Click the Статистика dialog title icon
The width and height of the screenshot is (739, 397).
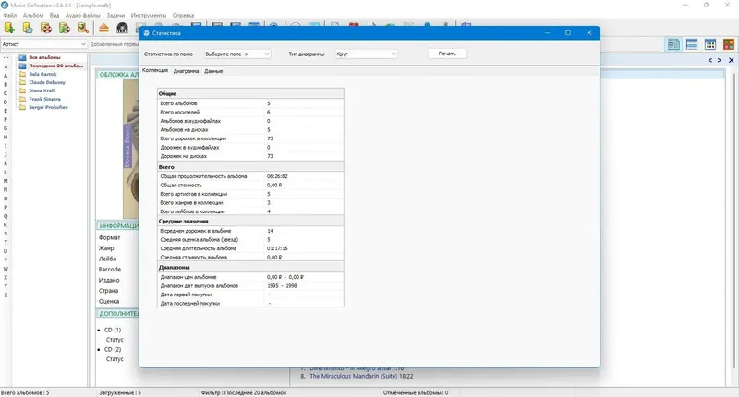click(146, 33)
